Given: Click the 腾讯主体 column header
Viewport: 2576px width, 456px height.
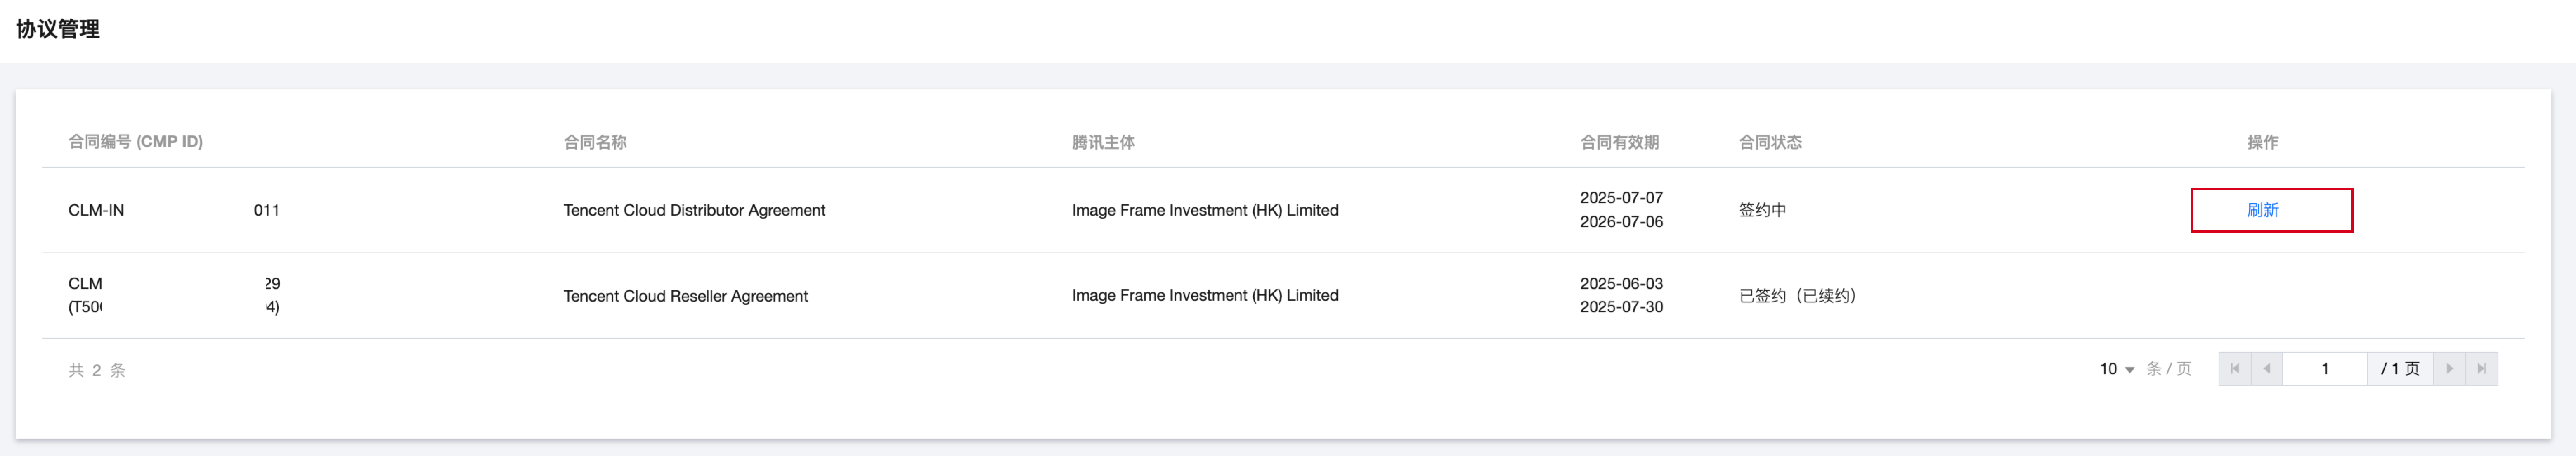Looking at the screenshot, I should pos(1103,142).
